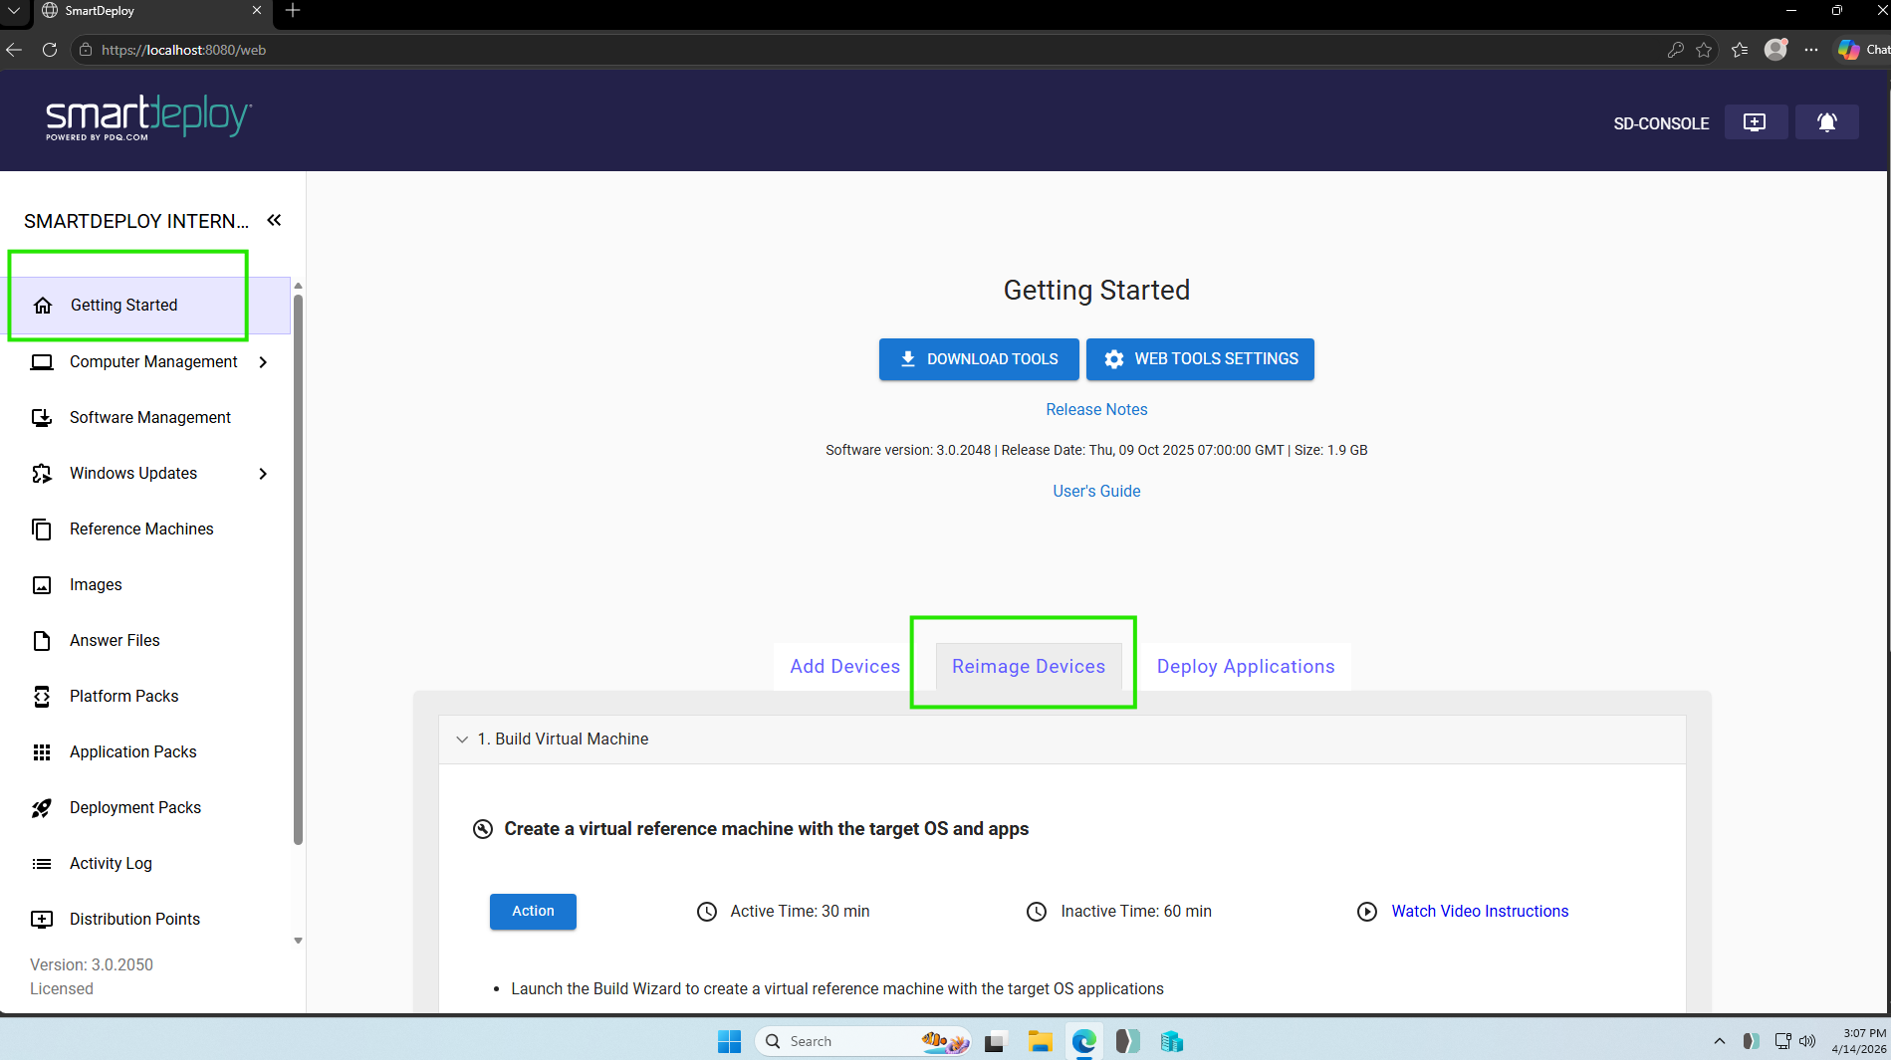Switch to the Add Devices tab
This screenshot has width=1891, height=1060.
pyautogui.click(x=844, y=666)
